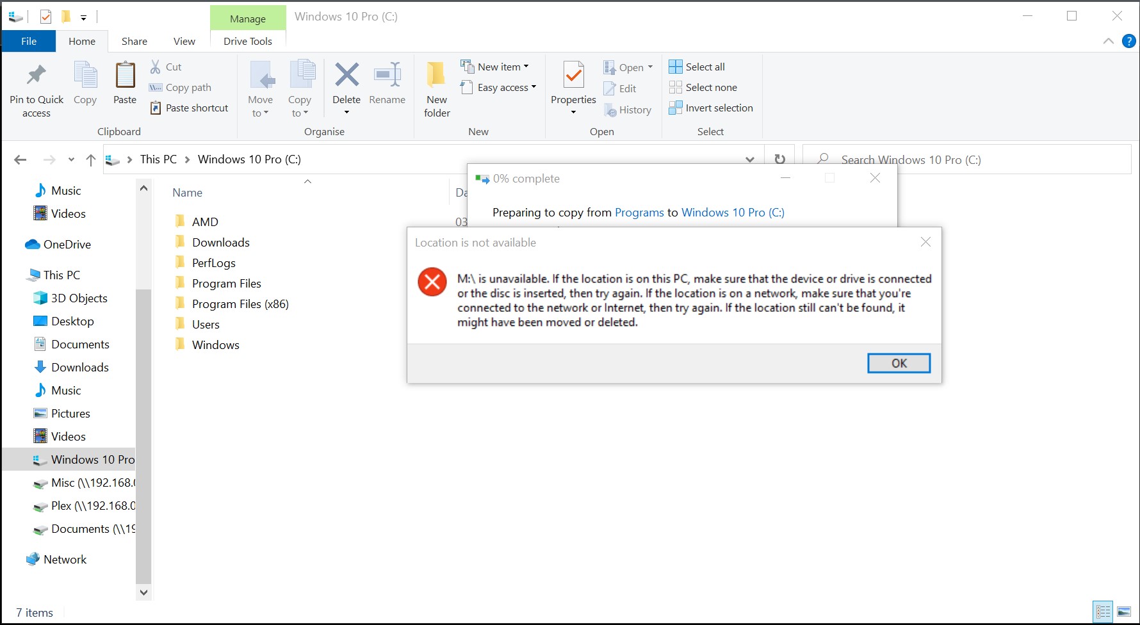Open the Plex network drive
The image size is (1140, 625).
(x=84, y=505)
